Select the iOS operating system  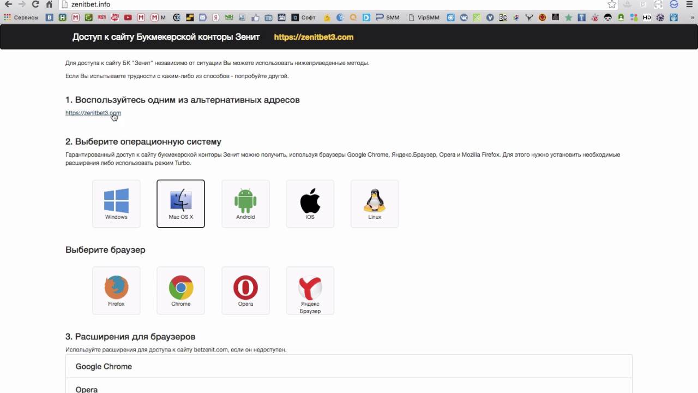(x=310, y=204)
